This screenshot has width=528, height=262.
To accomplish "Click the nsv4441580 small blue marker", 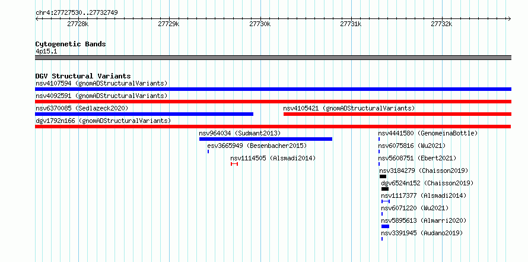I will [379, 139].
